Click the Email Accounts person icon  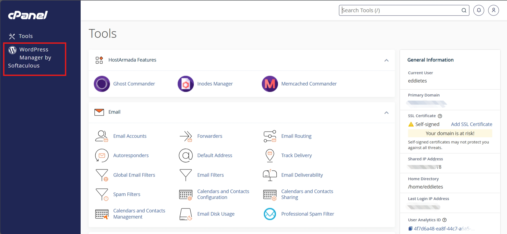(x=102, y=136)
